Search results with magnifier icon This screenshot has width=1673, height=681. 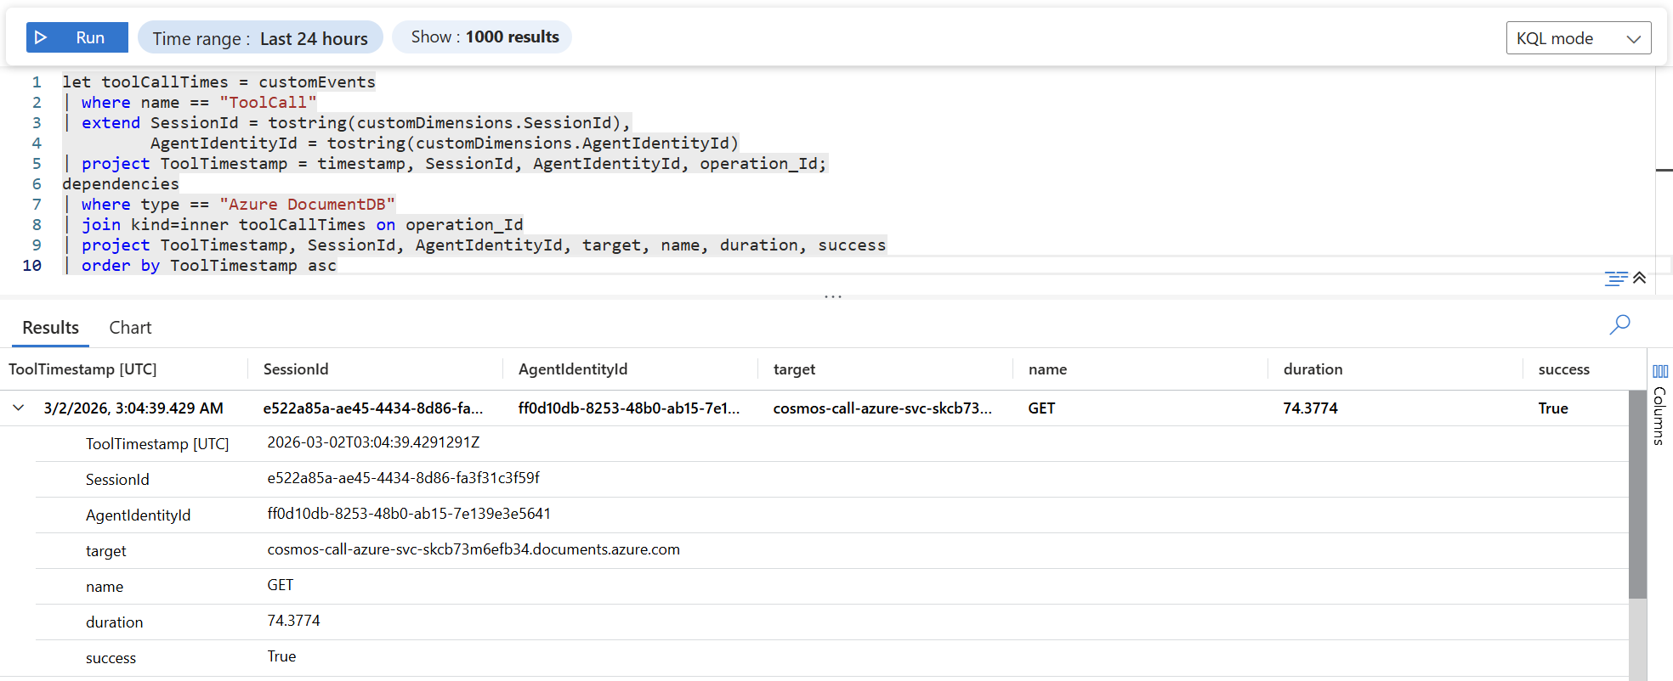pos(1619,324)
